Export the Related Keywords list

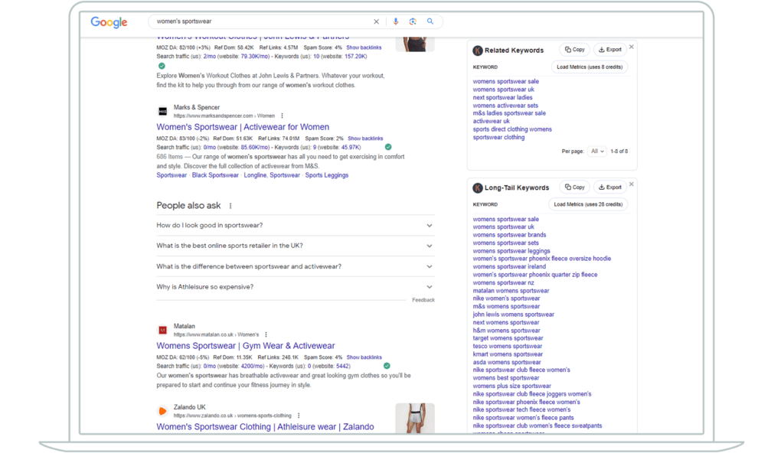[610, 50]
